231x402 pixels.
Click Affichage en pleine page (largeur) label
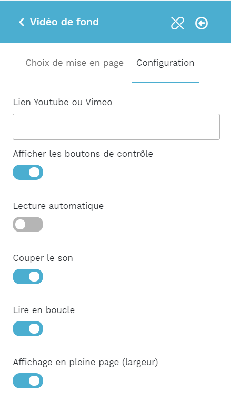pyautogui.click(x=85, y=362)
